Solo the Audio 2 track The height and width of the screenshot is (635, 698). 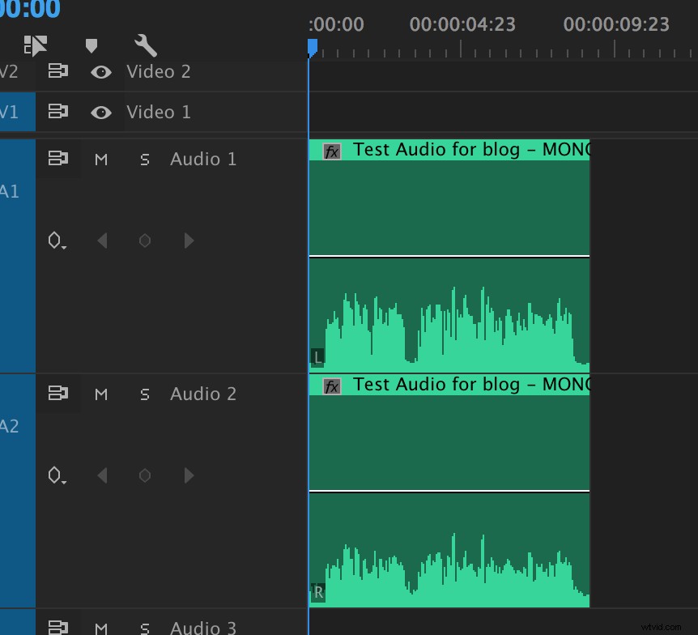144,394
